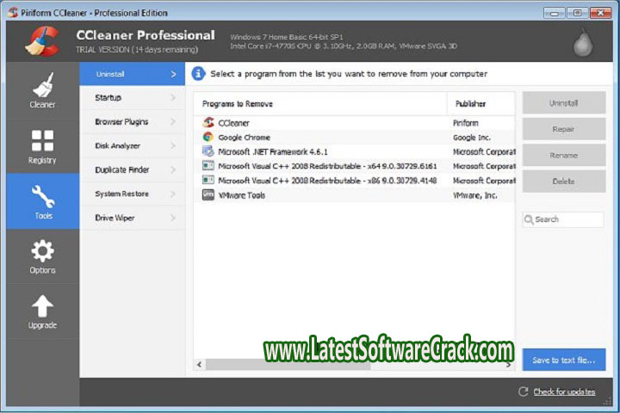Click the Check for updates link
Image resolution: width=620 pixels, height=413 pixels.
(x=564, y=391)
